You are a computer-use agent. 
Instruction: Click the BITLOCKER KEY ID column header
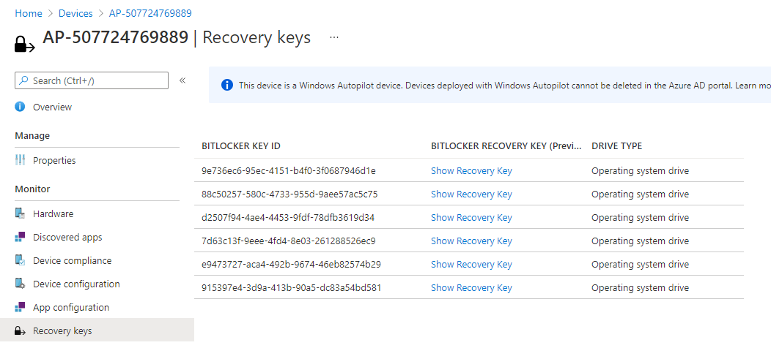pyautogui.click(x=241, y=146)
